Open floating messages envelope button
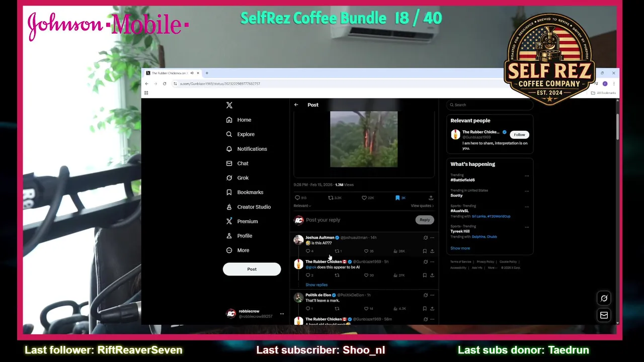This screenshot has height=362, width=644. pyautogui.click(x=604, y=315)
